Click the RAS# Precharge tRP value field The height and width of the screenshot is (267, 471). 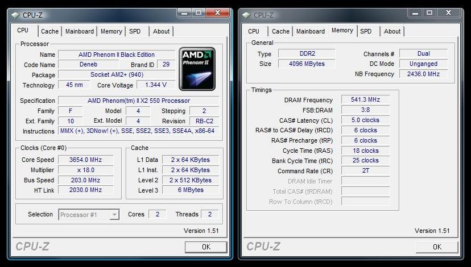click(x=366, y=140)
